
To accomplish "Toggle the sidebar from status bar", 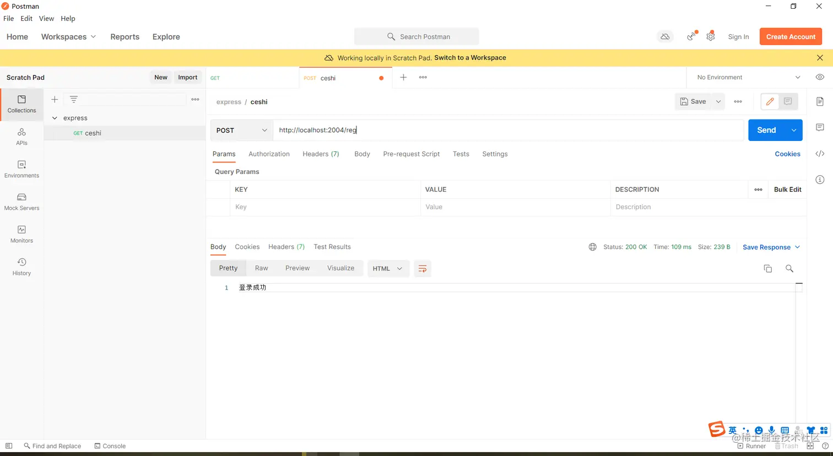I will (x=9, y=446).
